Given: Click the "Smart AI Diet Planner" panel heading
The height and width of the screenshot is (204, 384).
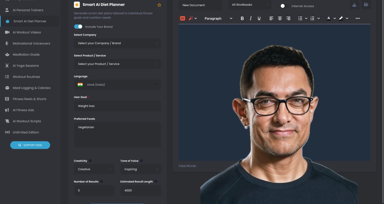Looking at the screenshot, I should 104,5.
